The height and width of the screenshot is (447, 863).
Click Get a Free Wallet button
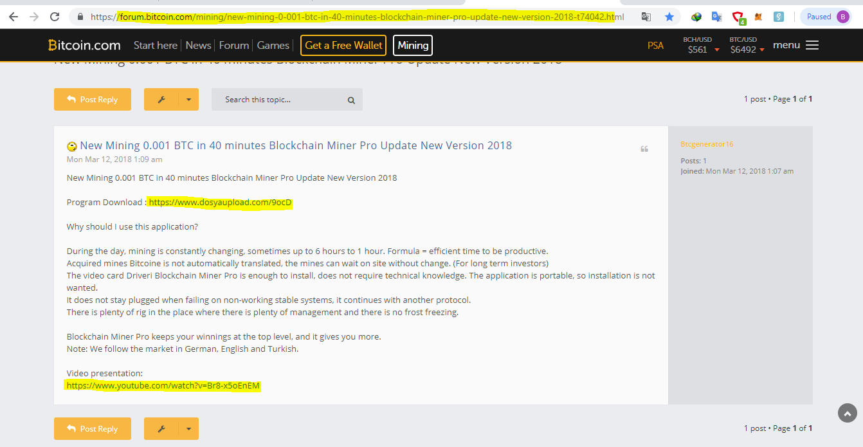pyautogui.click(x=343, y=45)
